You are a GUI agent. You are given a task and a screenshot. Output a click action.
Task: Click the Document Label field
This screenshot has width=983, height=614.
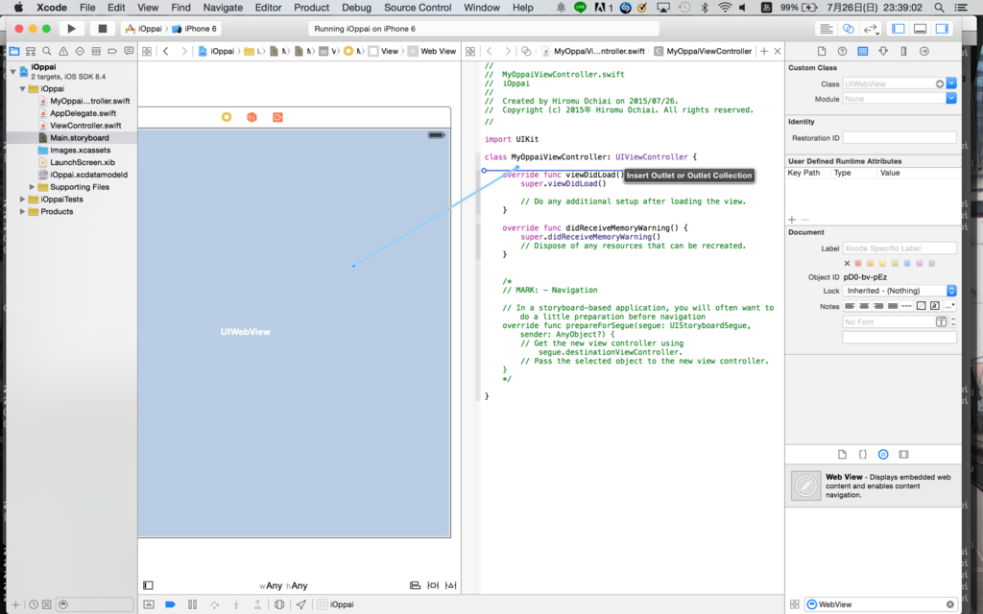tap(899, 248)
